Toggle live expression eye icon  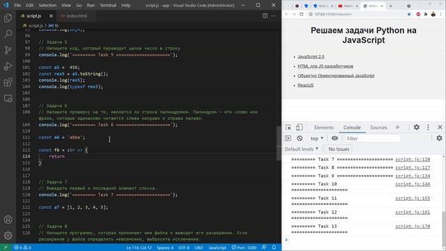[334, 138]
